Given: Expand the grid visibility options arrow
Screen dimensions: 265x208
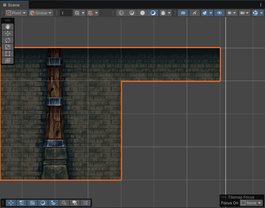Looking at the screenshot, I should click(83, 13).
